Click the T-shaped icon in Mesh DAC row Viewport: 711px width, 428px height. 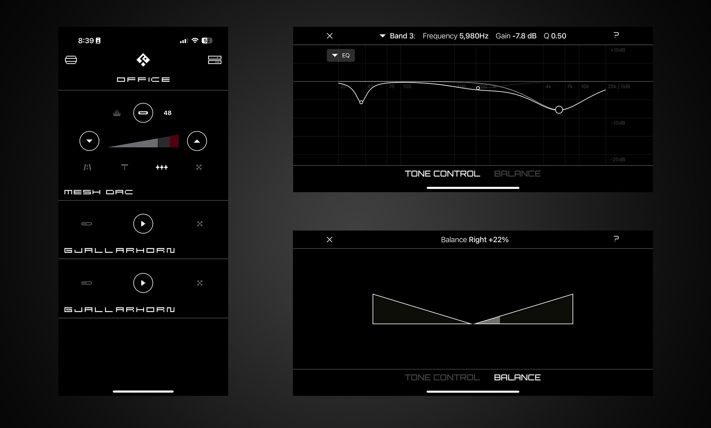click(124, 167)
